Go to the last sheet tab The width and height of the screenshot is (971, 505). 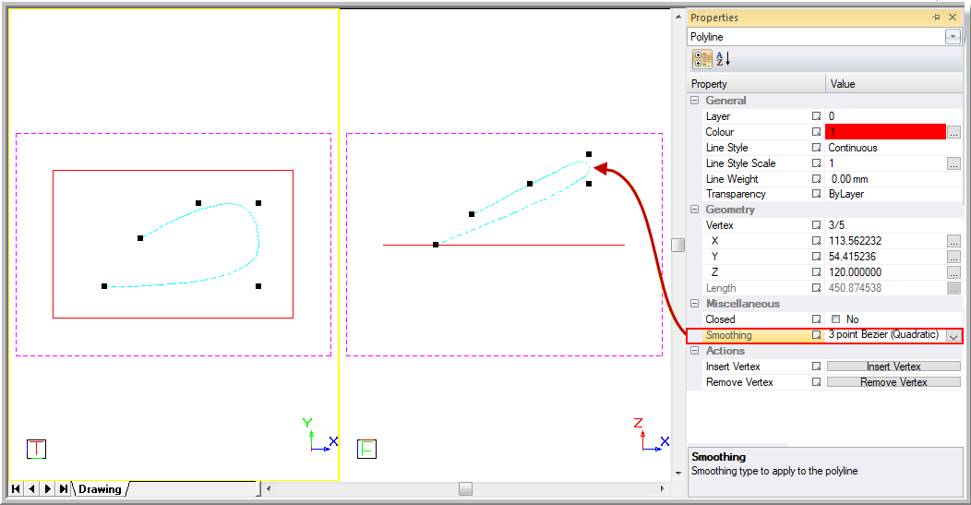coord(63,488)
